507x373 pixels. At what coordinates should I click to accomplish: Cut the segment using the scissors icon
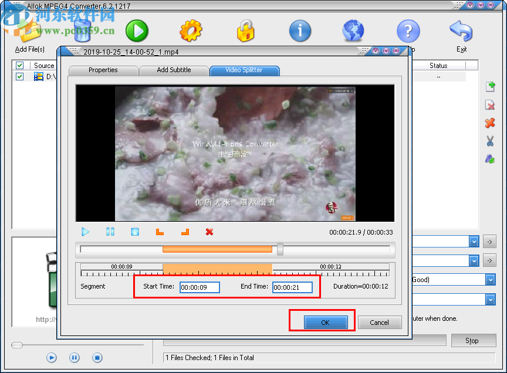(x=490, y=141)
